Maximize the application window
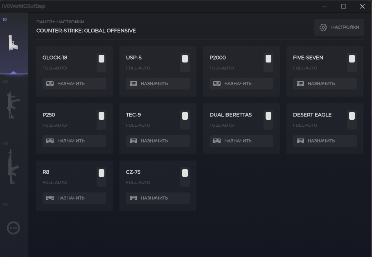The width and height of the screenshot is (372, 257). (343, 6)
